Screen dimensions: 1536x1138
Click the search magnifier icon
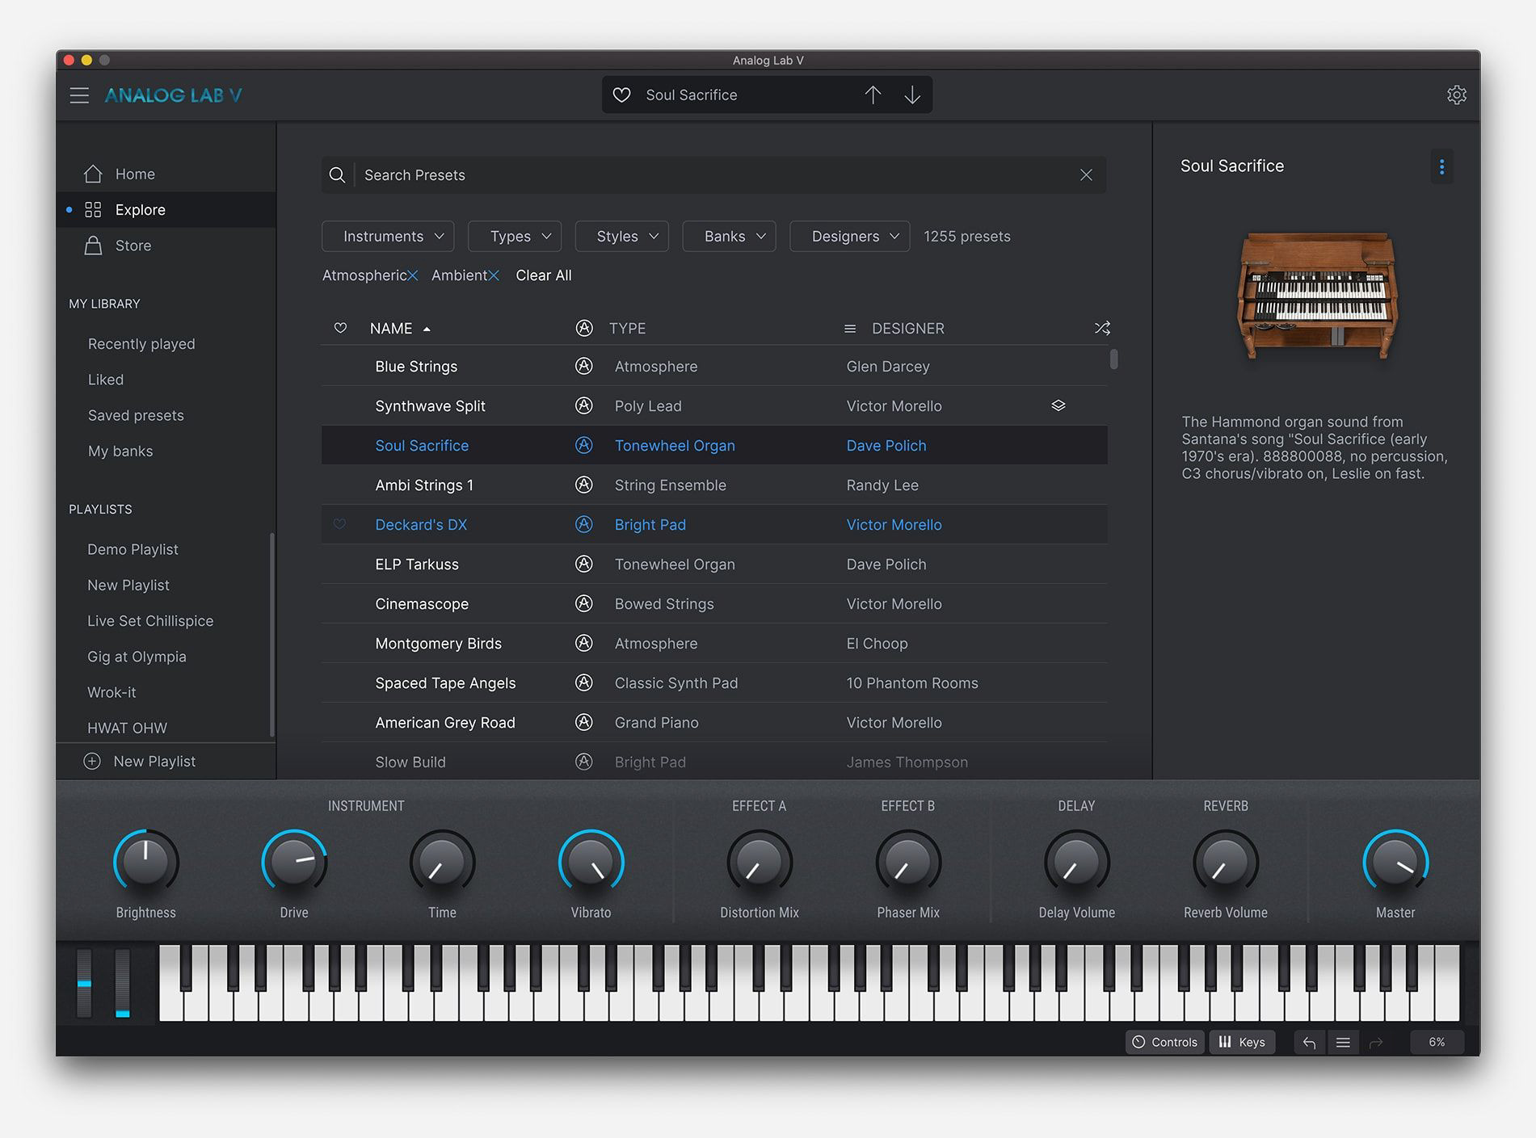pyautogui.click(x=338, y=175)
